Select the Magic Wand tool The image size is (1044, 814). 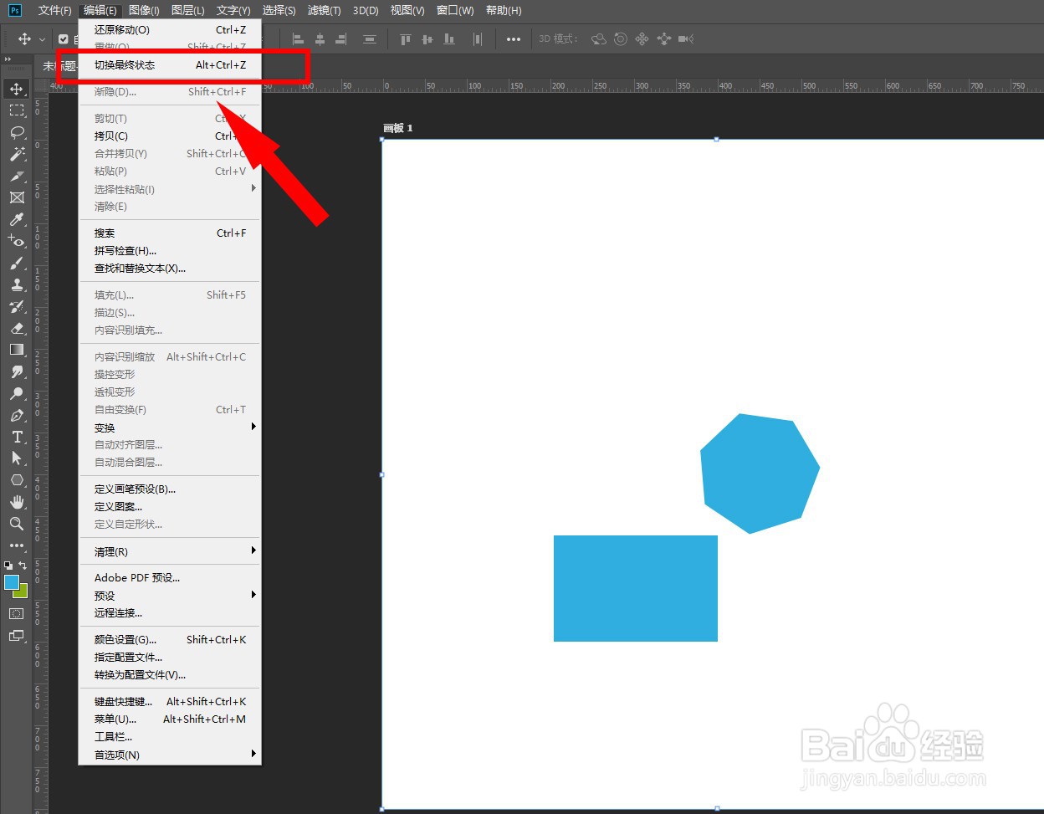click(x=17, y=154)
